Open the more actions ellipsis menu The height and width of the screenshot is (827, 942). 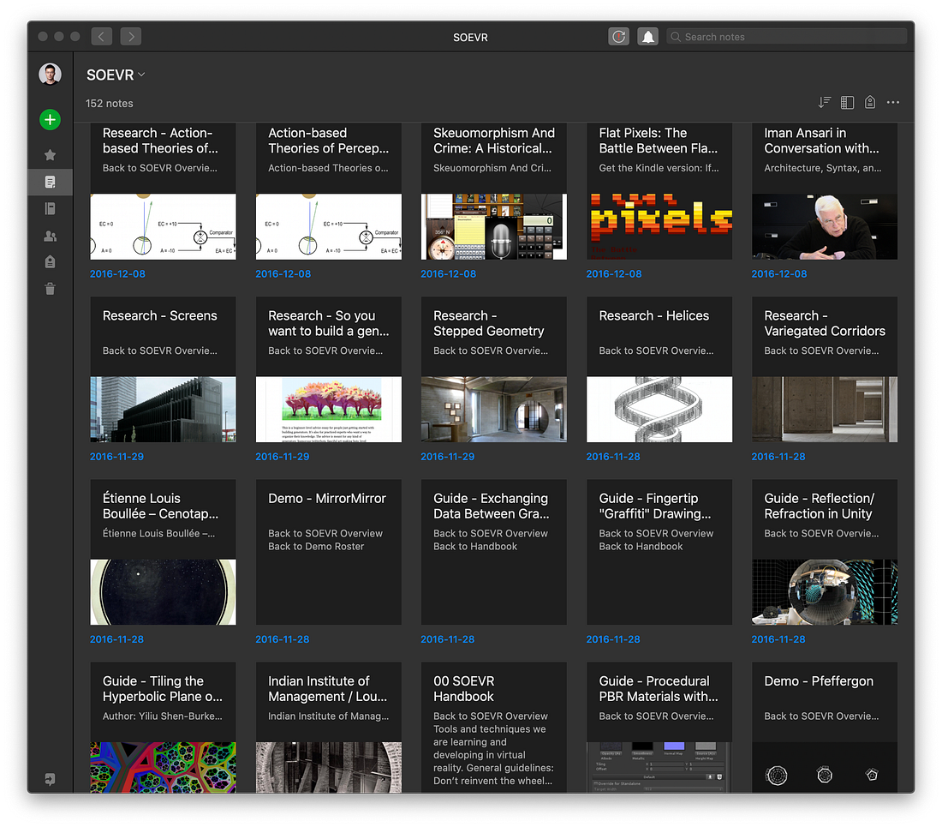coord(893,103)
